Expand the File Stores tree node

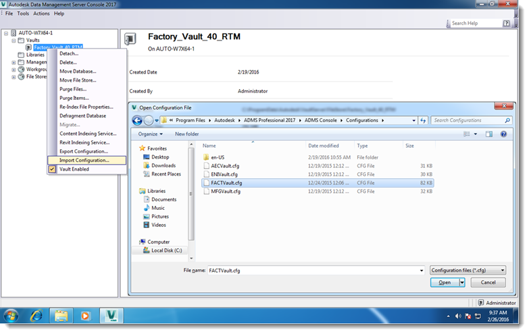[x=14, y=77]
